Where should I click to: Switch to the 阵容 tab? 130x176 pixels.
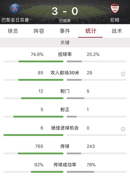coord(39,31)
